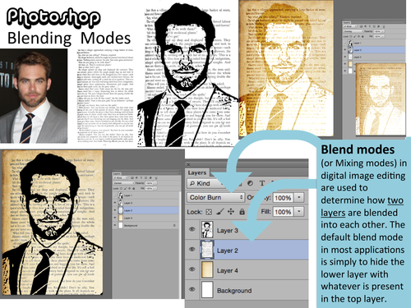
Task: Toggle pixel layer filter in Darken Layers panel
Action: pyautogui.click(x=132, y=177)
